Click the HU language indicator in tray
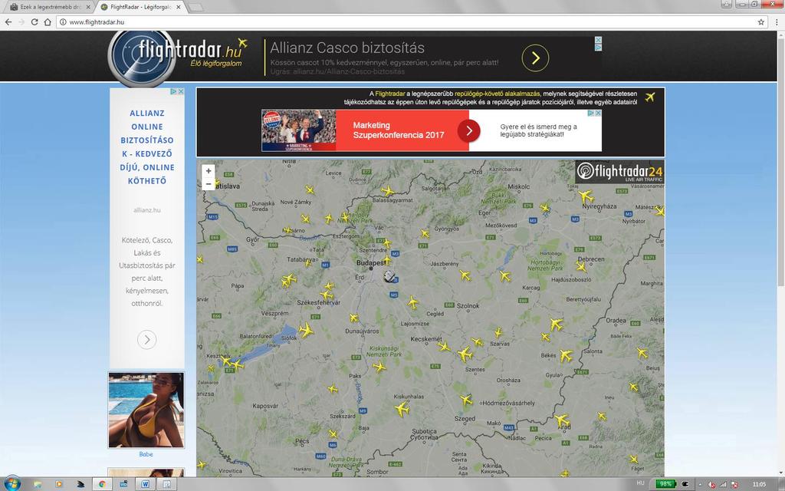The height and width of the screenshot is (491, 785). pyautogui.click(x=640, y=483)
